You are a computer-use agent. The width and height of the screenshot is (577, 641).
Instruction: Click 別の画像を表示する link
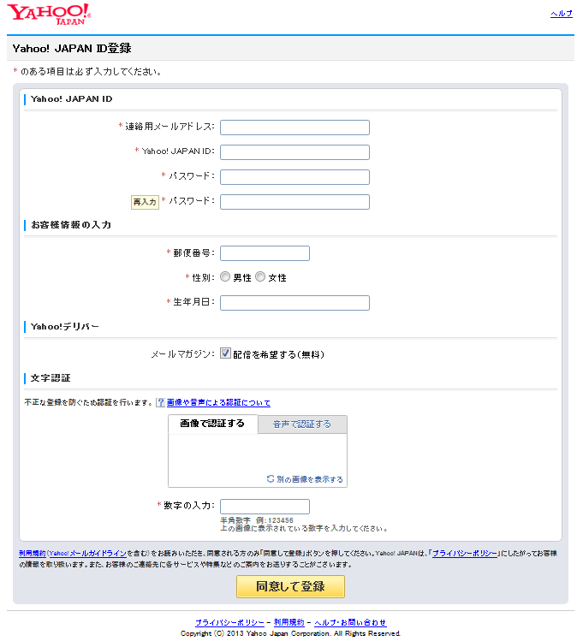(x=310, y=479)
